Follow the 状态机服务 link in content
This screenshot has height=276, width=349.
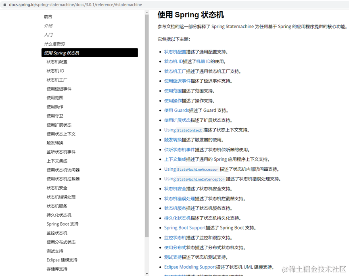pyautogui.click(x=175, y=208)
